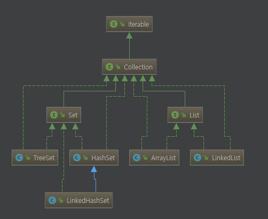Click the interface icon on the Set node
Screen dimensions: 268x219
click(54, 115)
